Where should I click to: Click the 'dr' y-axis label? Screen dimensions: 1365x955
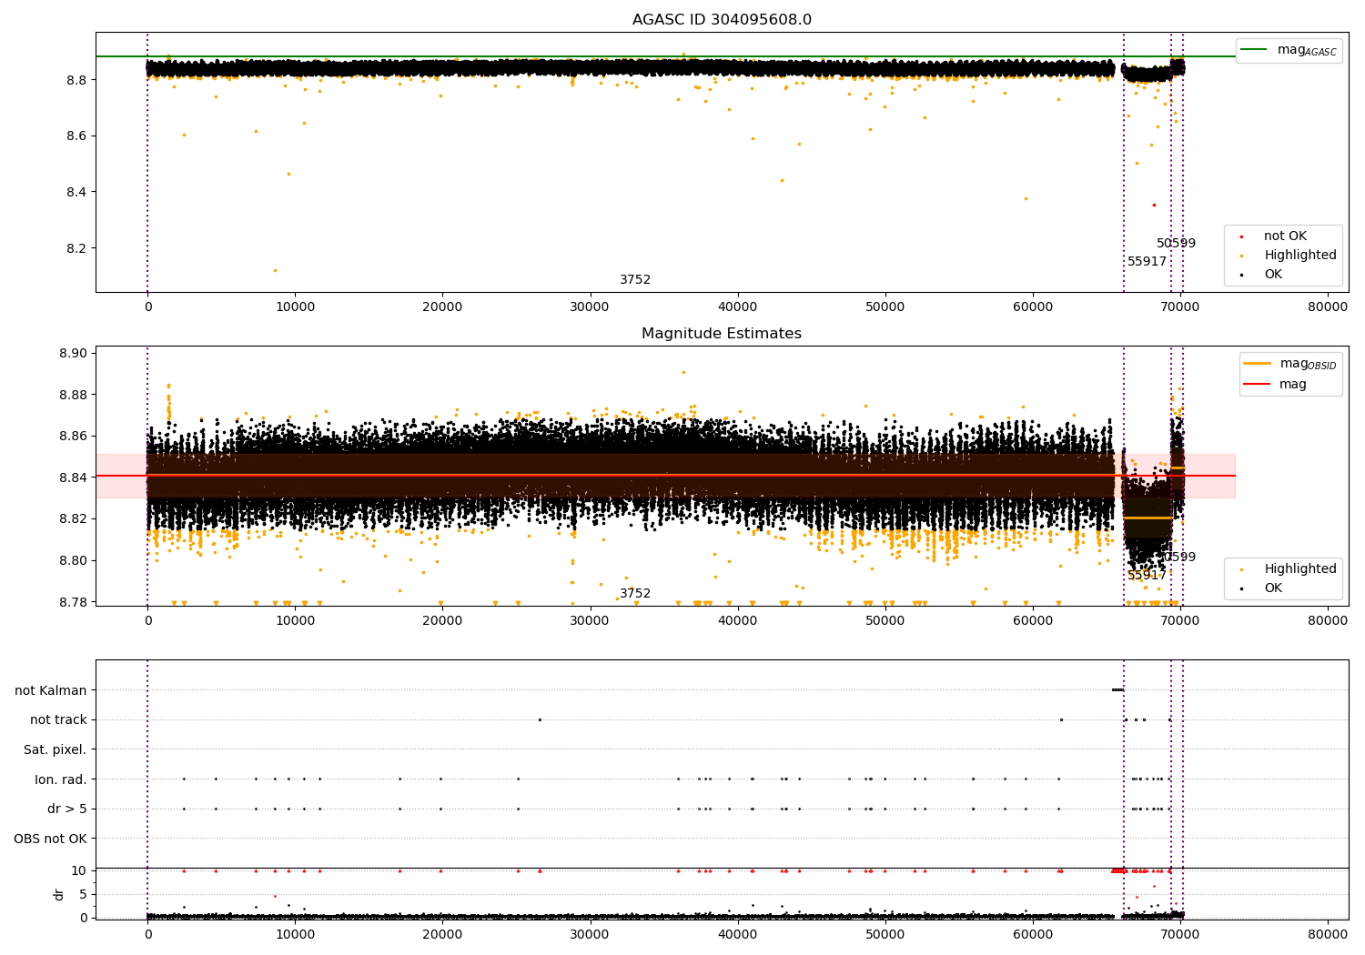pos(59,894)
